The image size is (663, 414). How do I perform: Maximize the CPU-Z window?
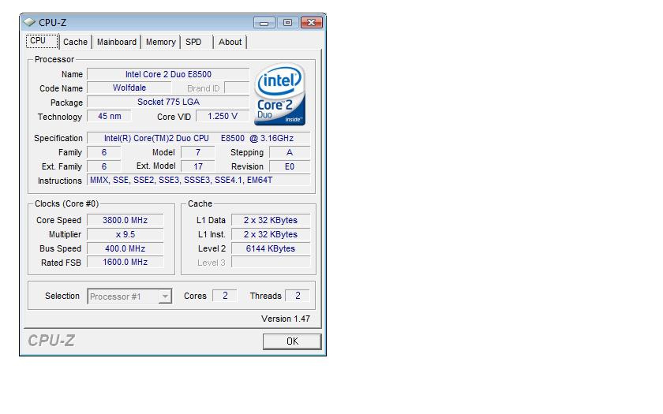tap(287, 22)
